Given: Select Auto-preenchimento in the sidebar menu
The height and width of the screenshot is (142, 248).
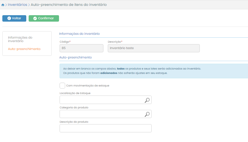Looking at the screenshot, I should click(x=24, y=49).
